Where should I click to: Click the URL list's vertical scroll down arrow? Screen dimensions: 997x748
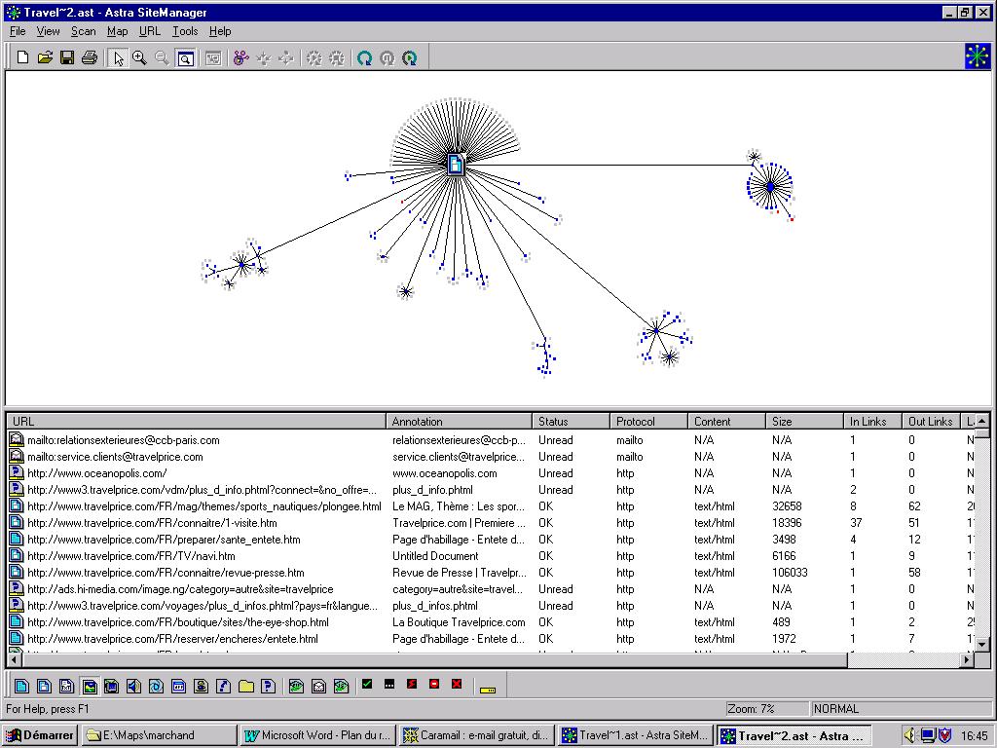(x=981, y=645)
